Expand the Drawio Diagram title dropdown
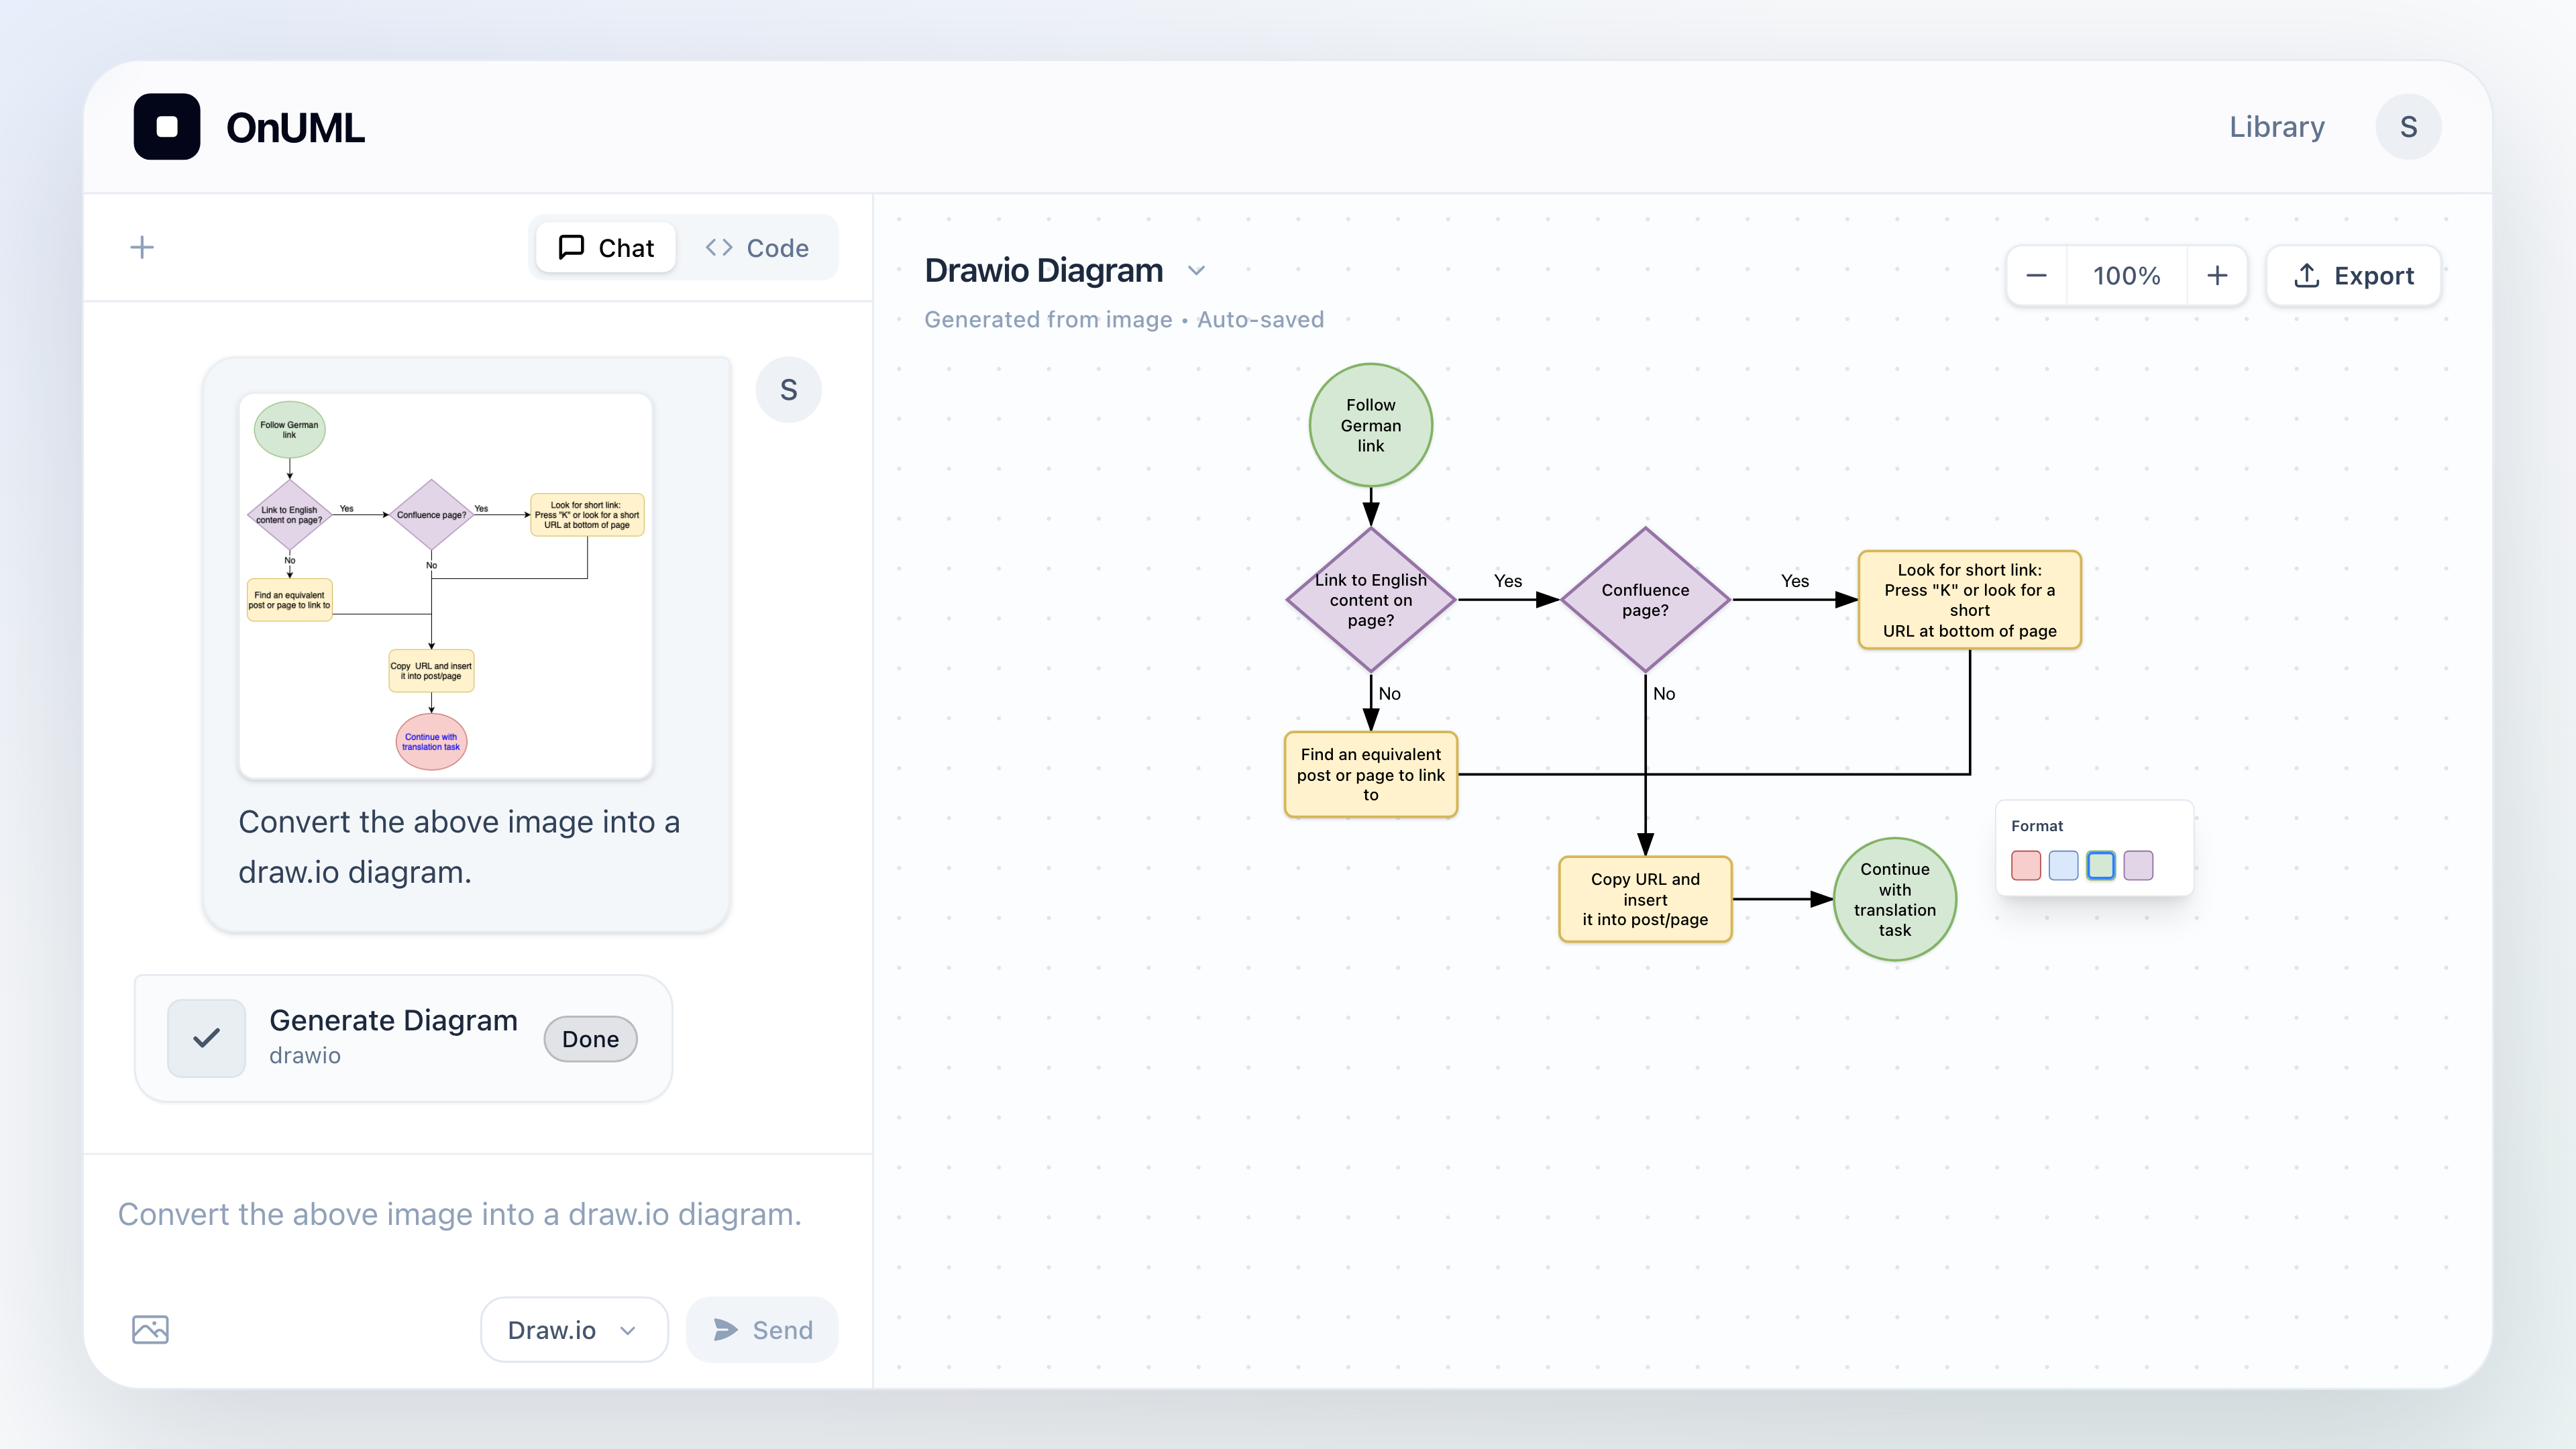 click(x=1196, y=271)
